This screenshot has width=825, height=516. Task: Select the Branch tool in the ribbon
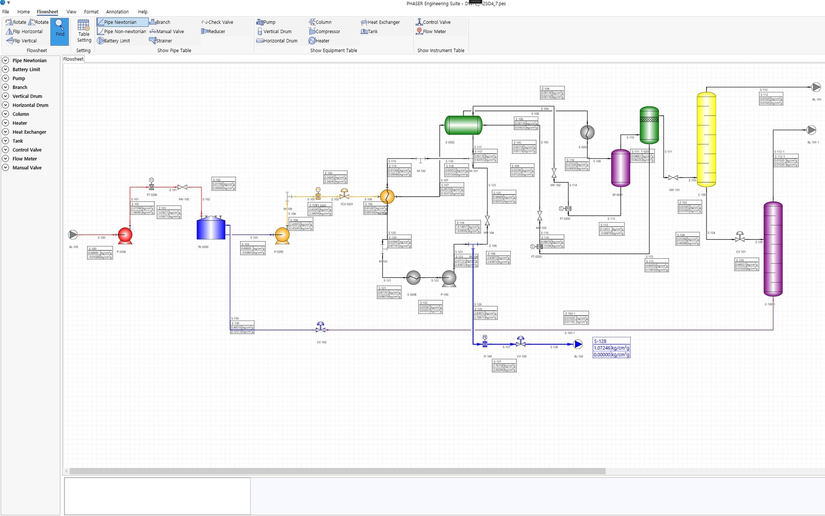[x=159, y=22]
